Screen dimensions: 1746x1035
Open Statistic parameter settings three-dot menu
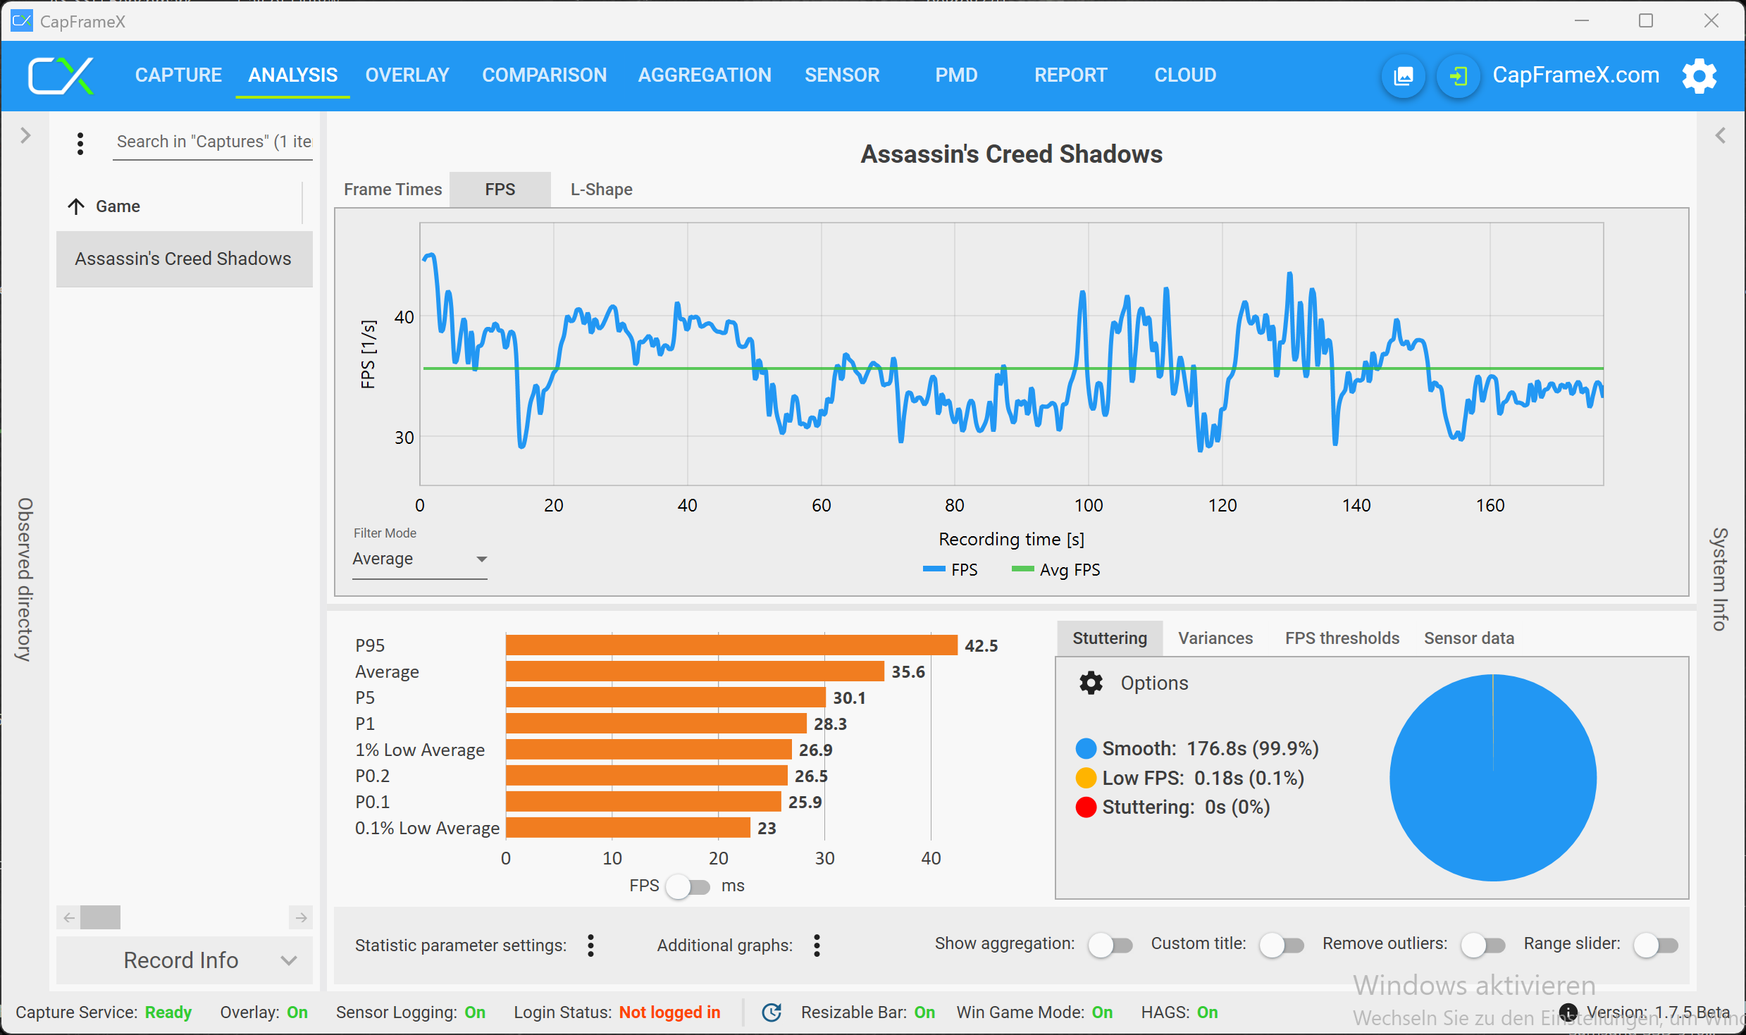[x=590, y=945]
